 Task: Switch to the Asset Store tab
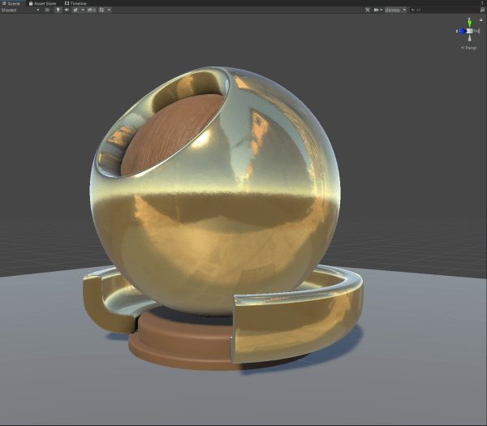(43, 3)
